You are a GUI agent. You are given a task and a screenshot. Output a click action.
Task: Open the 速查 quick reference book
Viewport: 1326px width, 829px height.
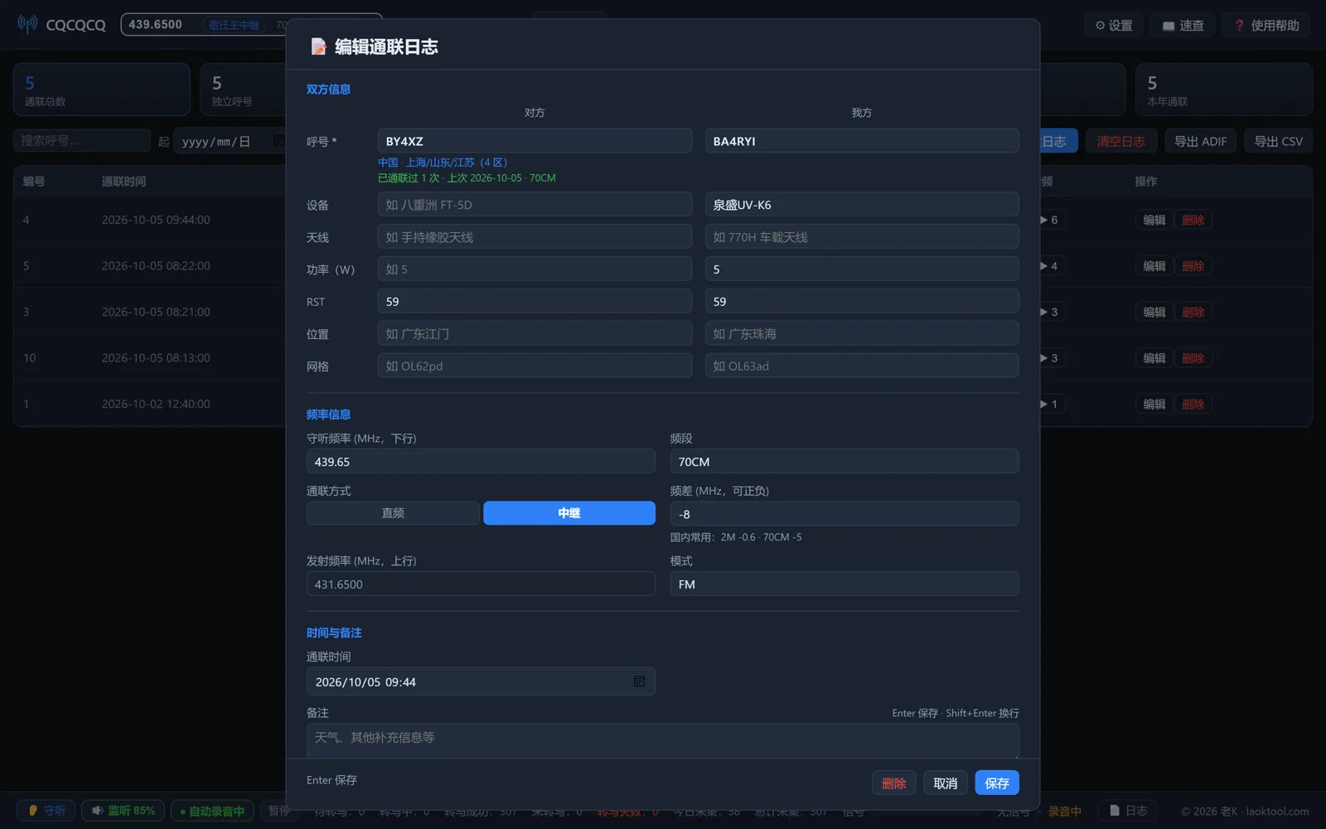point(1183,26)
